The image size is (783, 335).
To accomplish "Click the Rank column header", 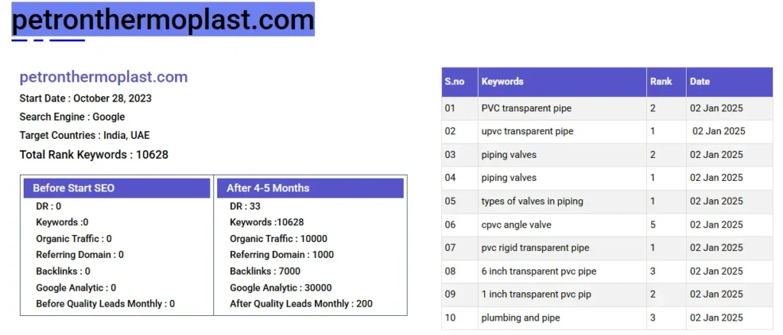I will tap(661, 82).
